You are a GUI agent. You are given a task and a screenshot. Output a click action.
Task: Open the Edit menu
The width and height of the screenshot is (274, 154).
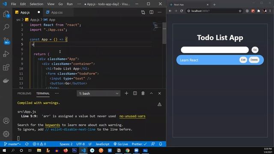click(x=23, y=4)
